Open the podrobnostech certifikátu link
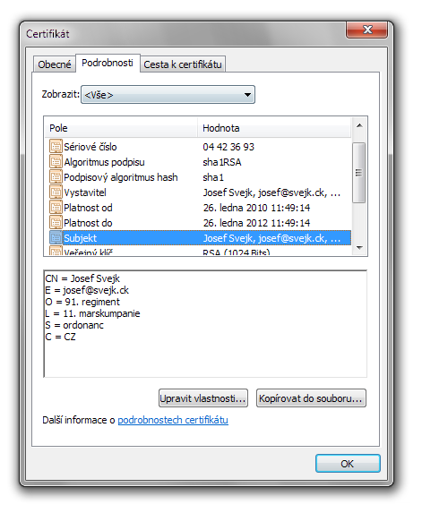This screenshot has width=422, height=513. [x=173, y=420]
